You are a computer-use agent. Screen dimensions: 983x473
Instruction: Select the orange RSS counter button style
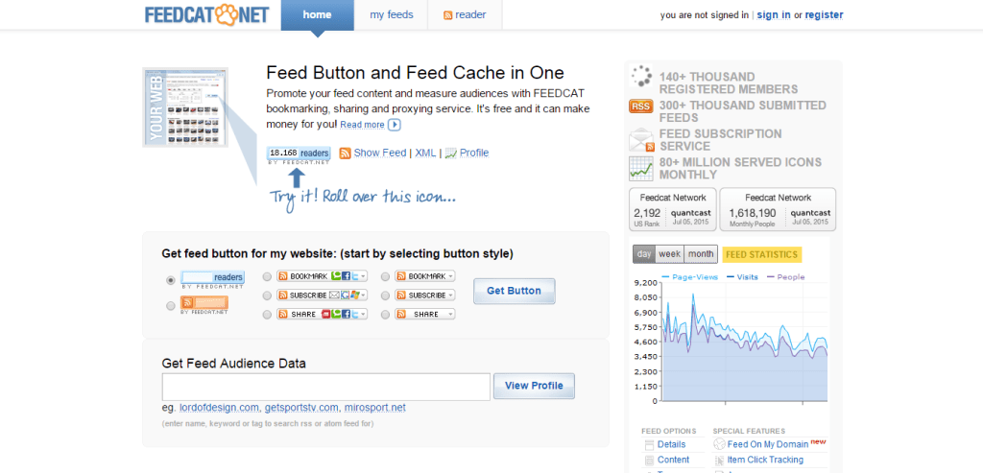click(171, 306)
